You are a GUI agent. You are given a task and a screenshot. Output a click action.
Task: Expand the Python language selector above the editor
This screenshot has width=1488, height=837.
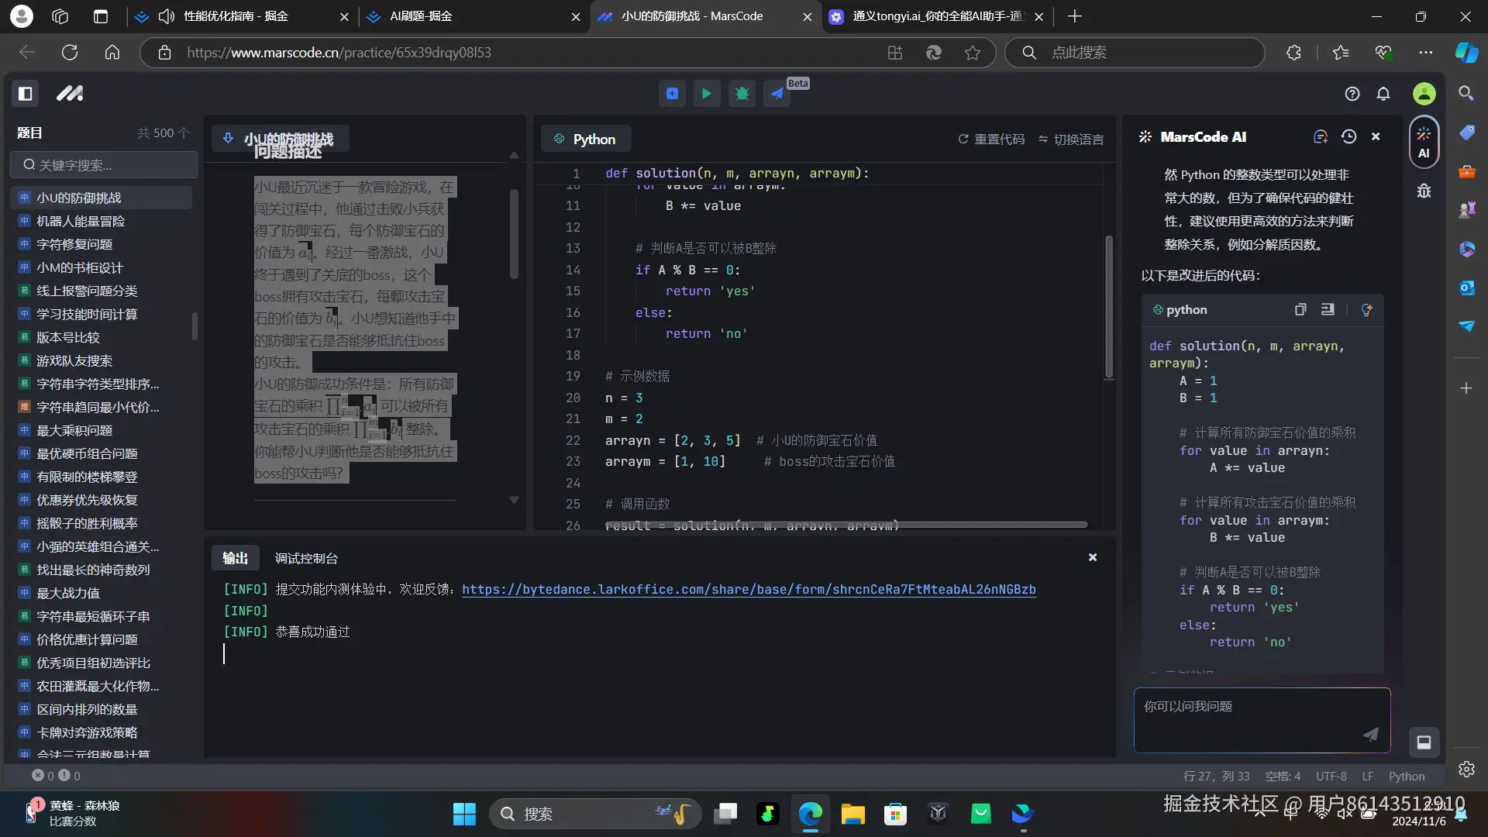click(x=586, y=139)
